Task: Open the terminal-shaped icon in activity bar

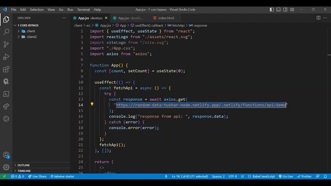Action: tap(6, 94)
